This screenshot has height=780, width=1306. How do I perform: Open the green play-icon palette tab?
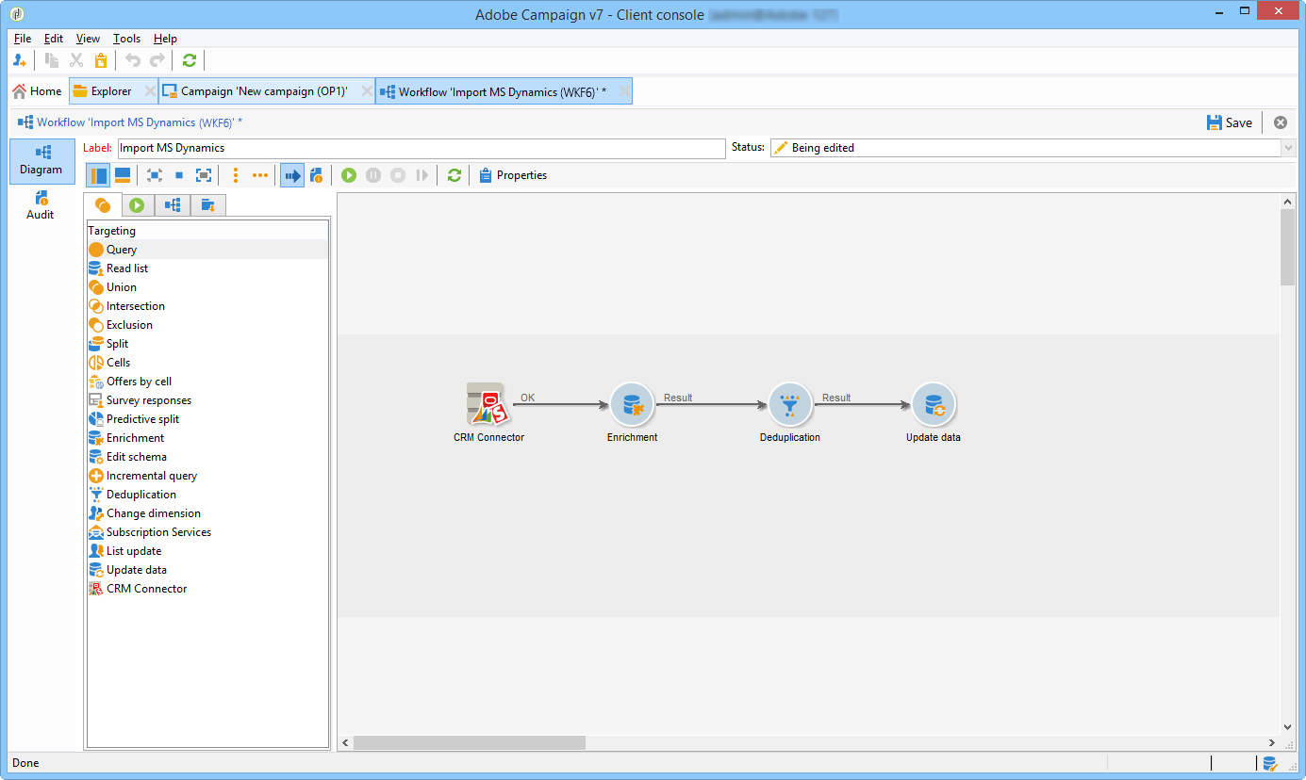pyautogui.click(x=138, y=205)
